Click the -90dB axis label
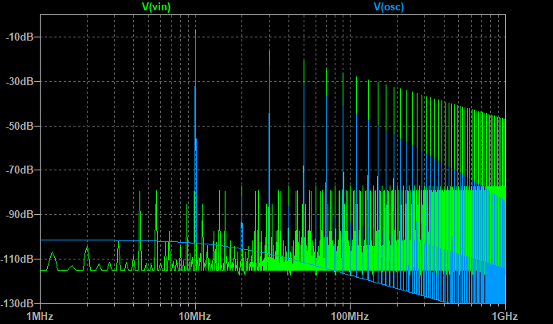This screenshot has width=553, height=324. 20,214
